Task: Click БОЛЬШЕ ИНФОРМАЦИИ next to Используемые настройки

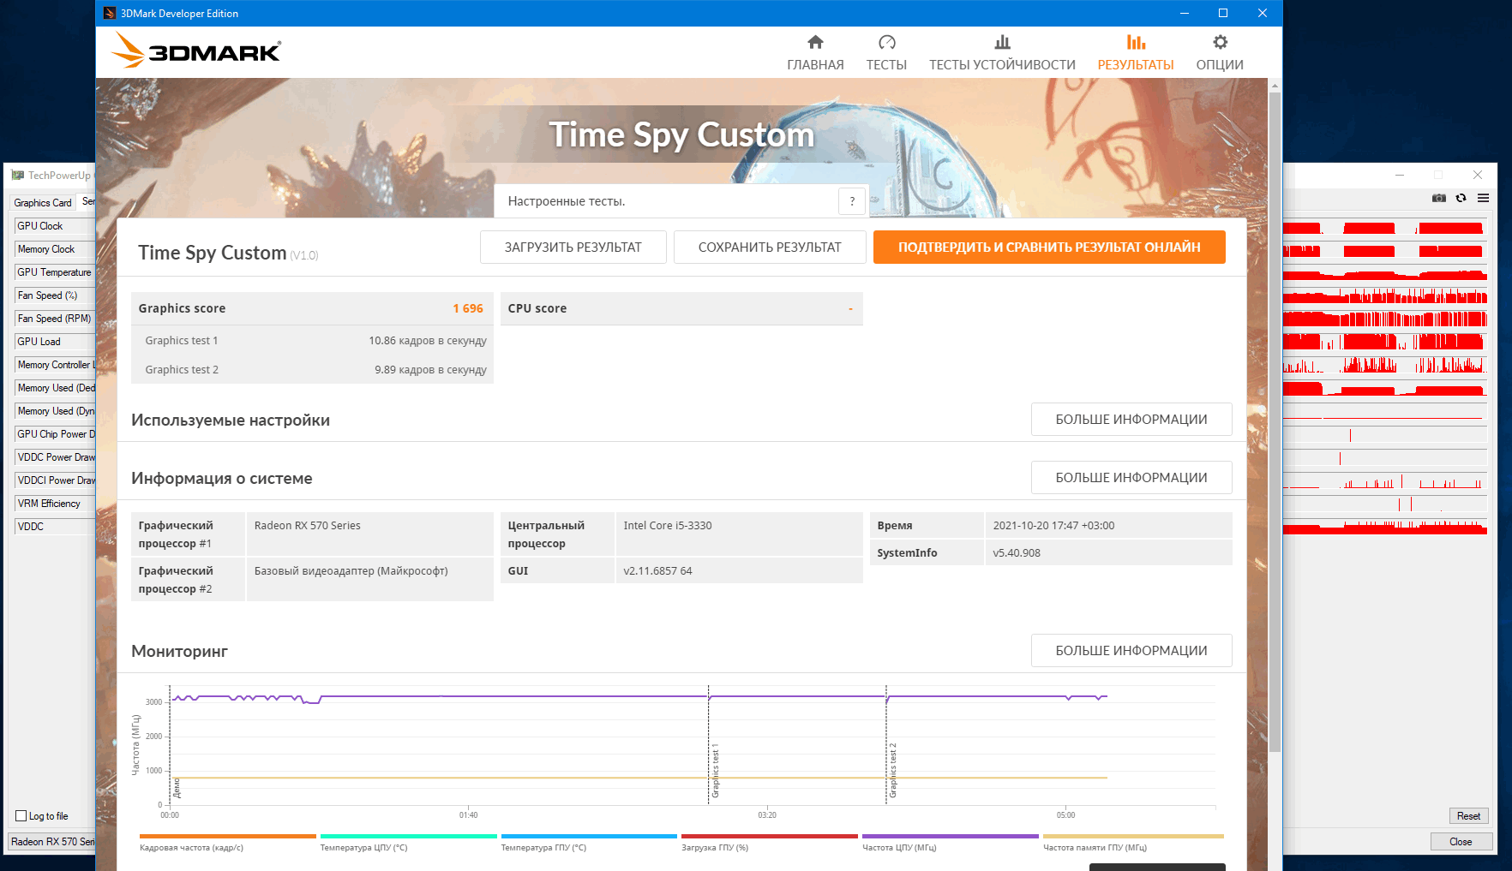Action: (1131, 419)
